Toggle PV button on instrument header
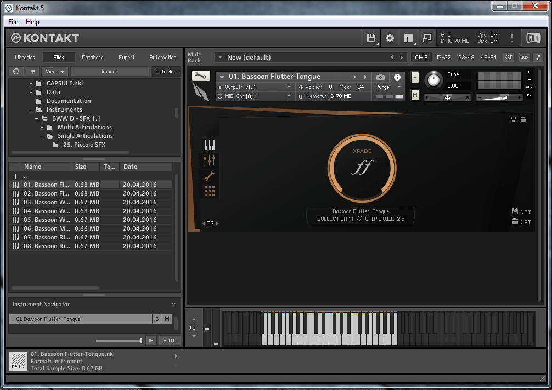Screen dimensions: 552x390 (x=529, y=95)
